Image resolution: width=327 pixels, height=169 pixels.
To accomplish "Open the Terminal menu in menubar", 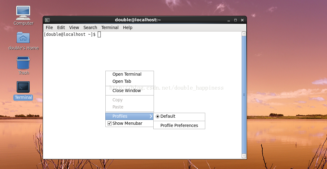I will [x=110, y=27].
